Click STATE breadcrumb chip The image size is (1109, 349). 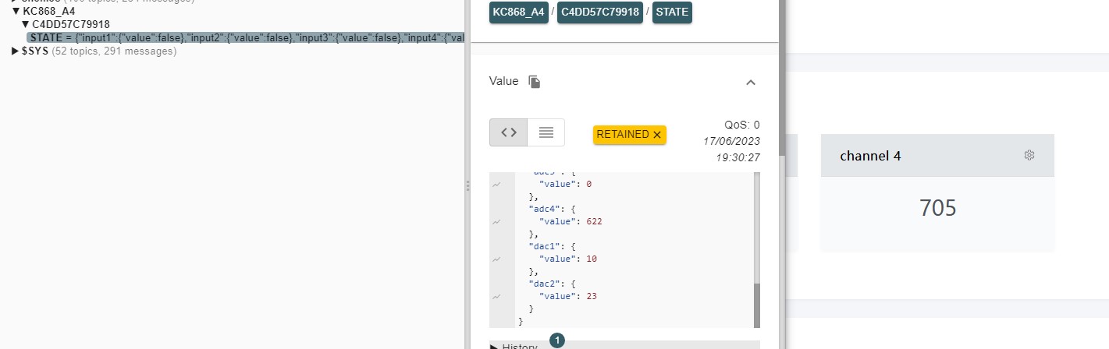[x=672, y=12]
